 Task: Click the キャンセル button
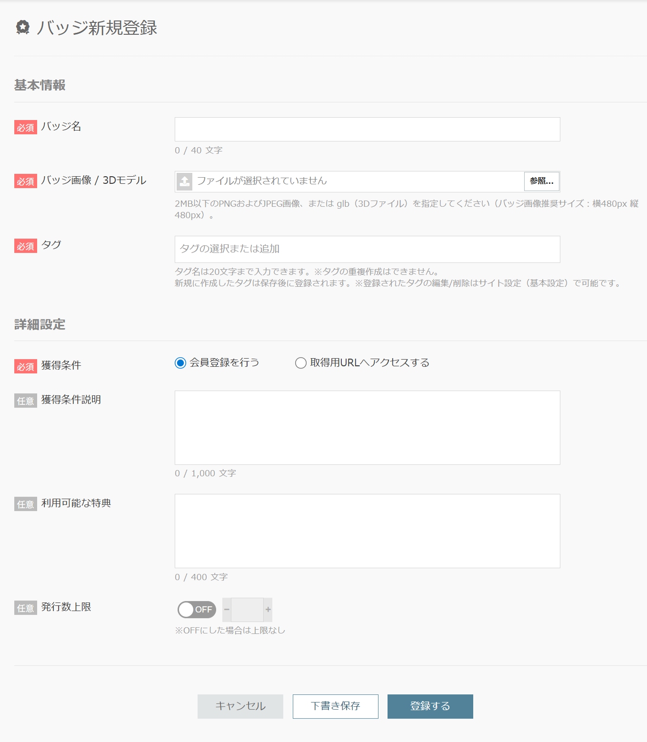click(x=240, y=706)
